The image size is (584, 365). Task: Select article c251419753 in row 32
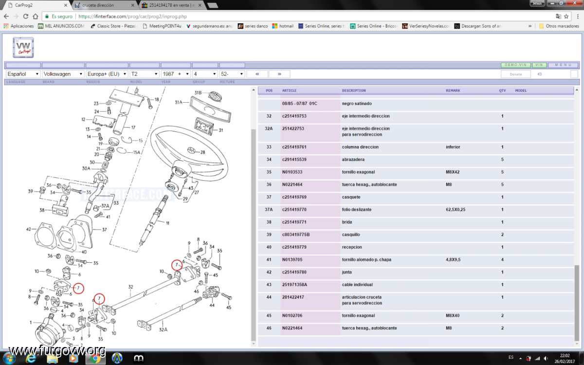point(294,116)
